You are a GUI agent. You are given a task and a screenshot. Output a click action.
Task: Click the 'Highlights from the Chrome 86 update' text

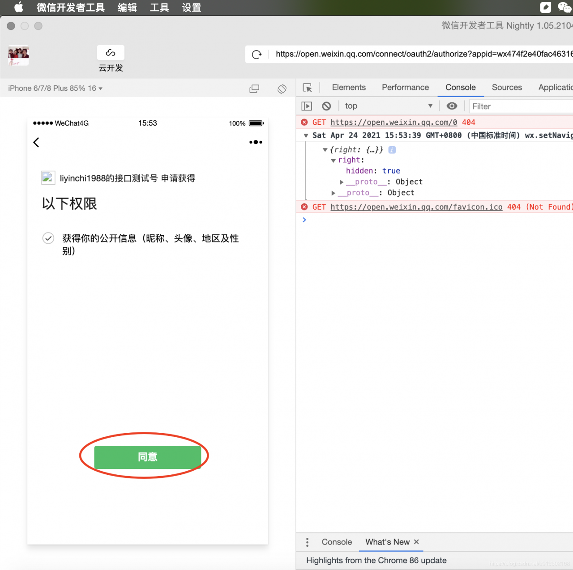(376, 561)
